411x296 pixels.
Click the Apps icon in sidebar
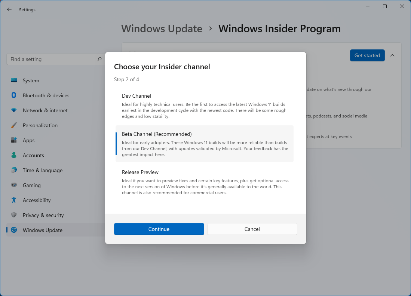(14, 140)
